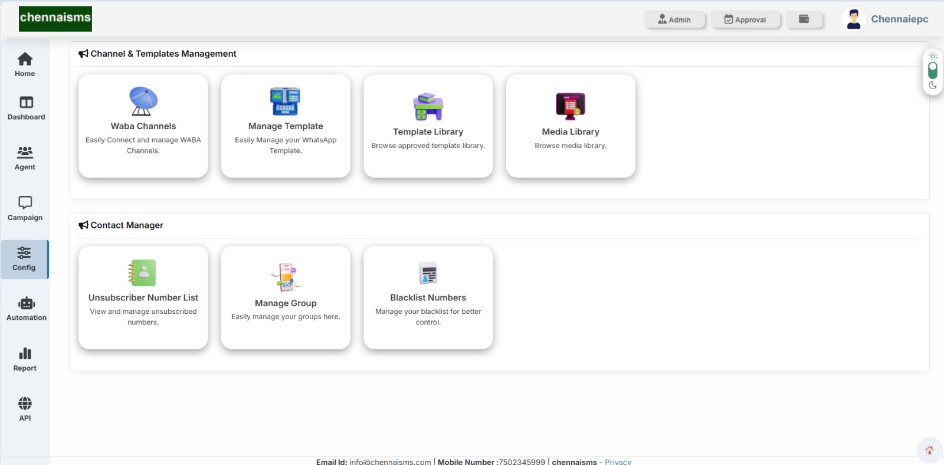Toggle the light/dark theme switch
This screenshot has height=465, width=944.
[933, 71]
